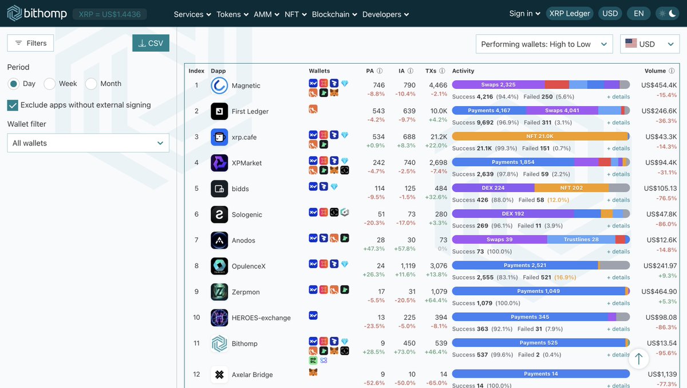Uncheck Exclude apps without external signing
Screen dimensions: 687x388
click(x=13, y=105)
